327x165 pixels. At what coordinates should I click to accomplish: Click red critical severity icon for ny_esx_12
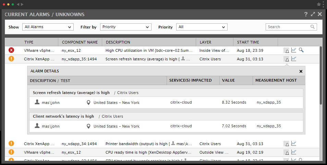point(11,50)
